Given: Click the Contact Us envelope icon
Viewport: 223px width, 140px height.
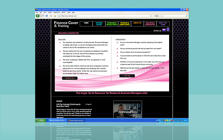Looking at the screenshot, I should pyautogui.click(x=164, y=30).
